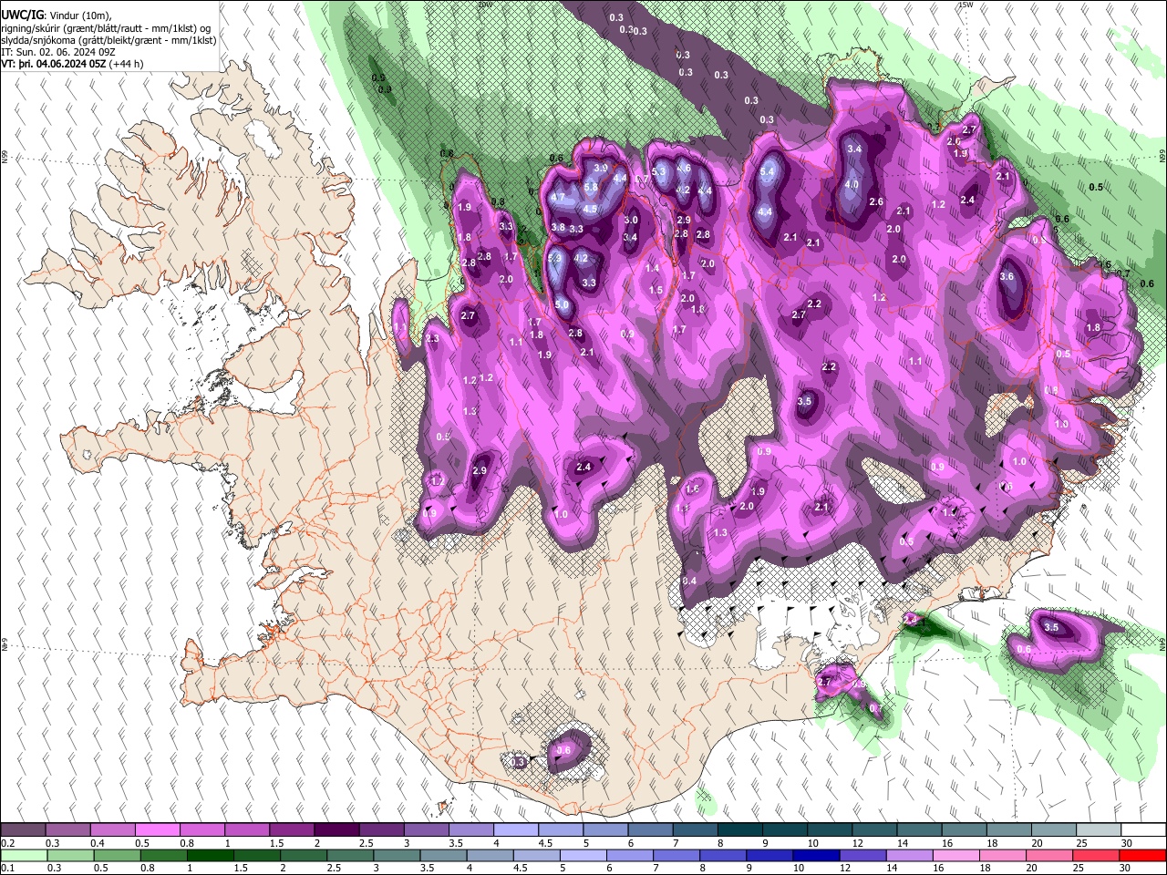Click the pale green swatch labeled 0.1 in the rain scale
The height and width of the screenshot is (875, 1167).
coord(24,855)
